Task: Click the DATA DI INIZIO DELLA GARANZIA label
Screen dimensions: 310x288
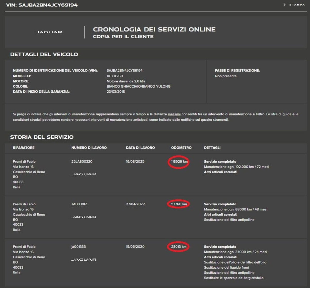Action: pos(41,92)
